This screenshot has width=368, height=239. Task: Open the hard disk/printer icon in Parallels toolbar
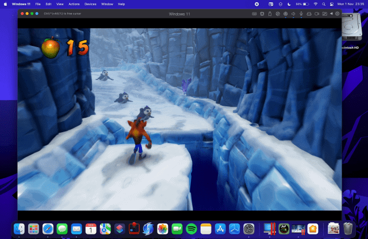point(309,14)
